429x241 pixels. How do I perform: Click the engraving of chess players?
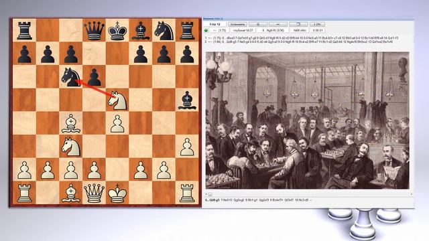(307, 120)
